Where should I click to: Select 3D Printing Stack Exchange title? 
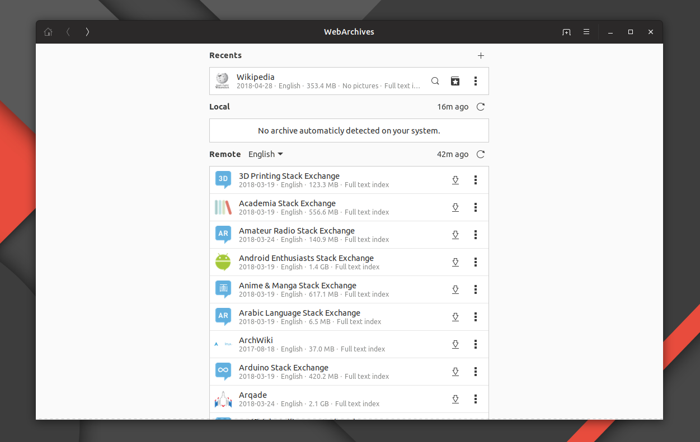(x=289, y=176)
